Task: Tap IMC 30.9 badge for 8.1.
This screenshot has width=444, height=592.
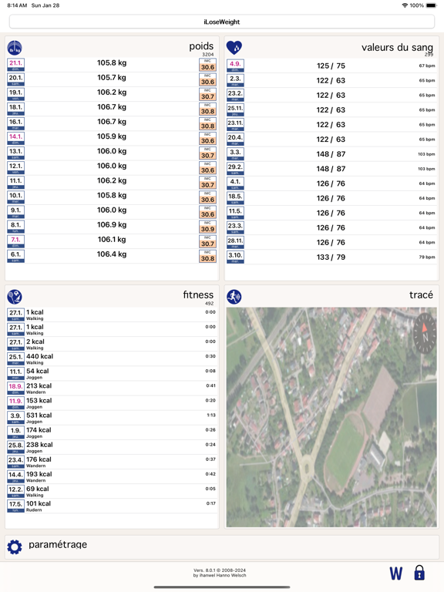Action: 207,227
